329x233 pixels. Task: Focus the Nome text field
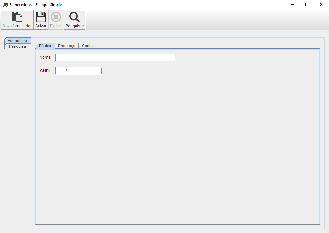pos(115,57)
